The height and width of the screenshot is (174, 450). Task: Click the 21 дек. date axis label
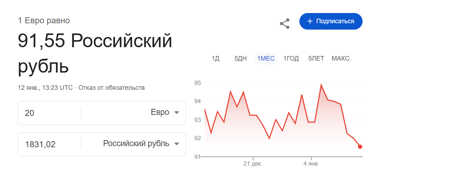tap(253, 164)
